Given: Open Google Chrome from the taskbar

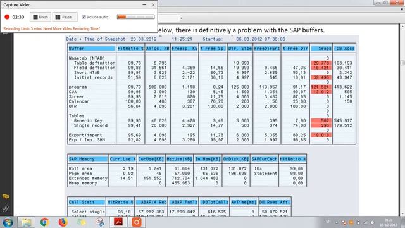Looking at the screenshot, I should [x=44, y=222].
